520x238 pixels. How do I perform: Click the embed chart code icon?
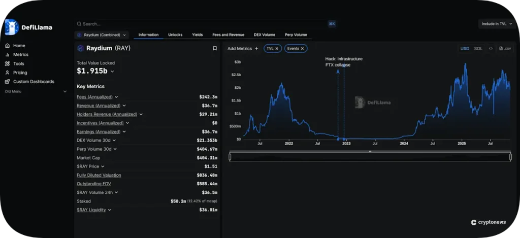click(491, 49)
